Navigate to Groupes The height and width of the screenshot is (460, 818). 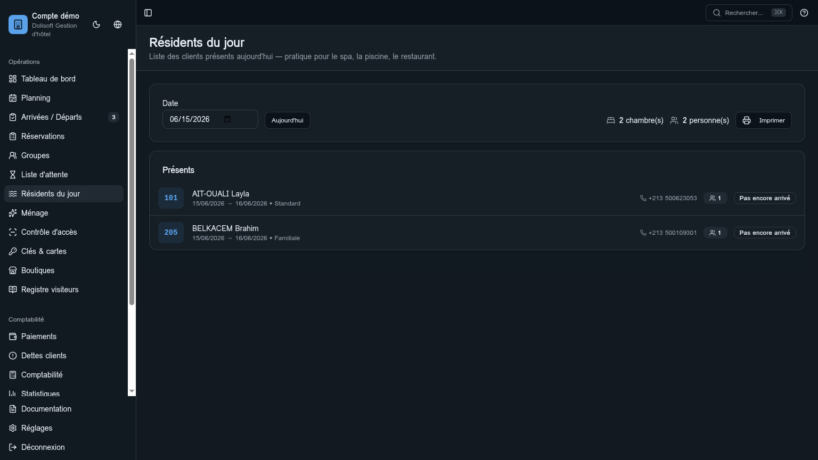(64, 155)
